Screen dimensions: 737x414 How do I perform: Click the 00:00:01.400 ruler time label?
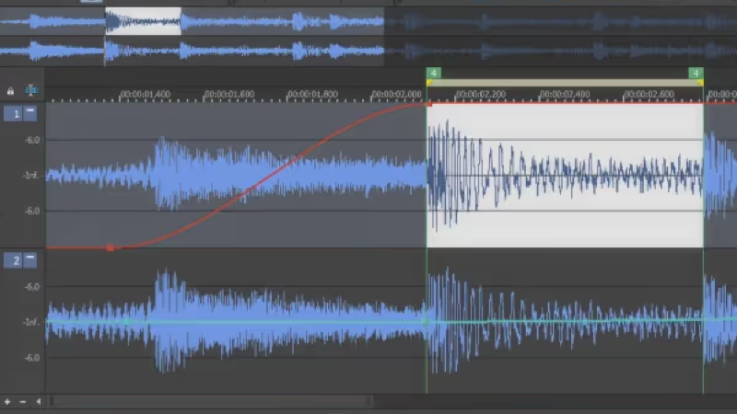click(145, 95)
